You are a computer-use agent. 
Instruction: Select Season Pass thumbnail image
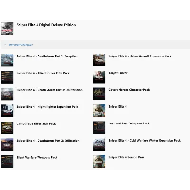[99, 161]
